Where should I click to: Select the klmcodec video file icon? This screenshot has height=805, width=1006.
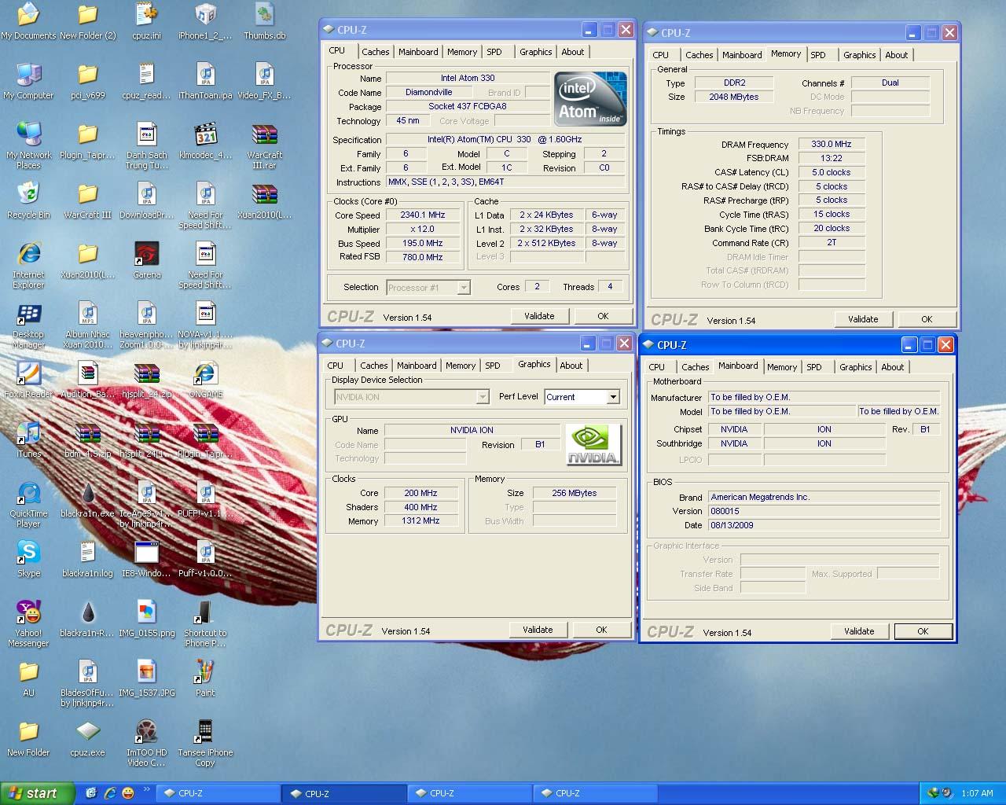click(x=205, y=141)
